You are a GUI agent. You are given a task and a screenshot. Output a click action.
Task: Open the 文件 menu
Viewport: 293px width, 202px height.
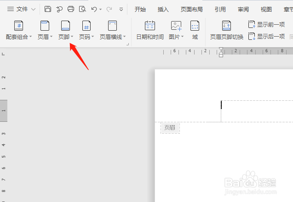tap(17, 9)
